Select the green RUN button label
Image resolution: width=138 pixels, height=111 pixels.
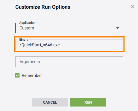coord(88,102)
